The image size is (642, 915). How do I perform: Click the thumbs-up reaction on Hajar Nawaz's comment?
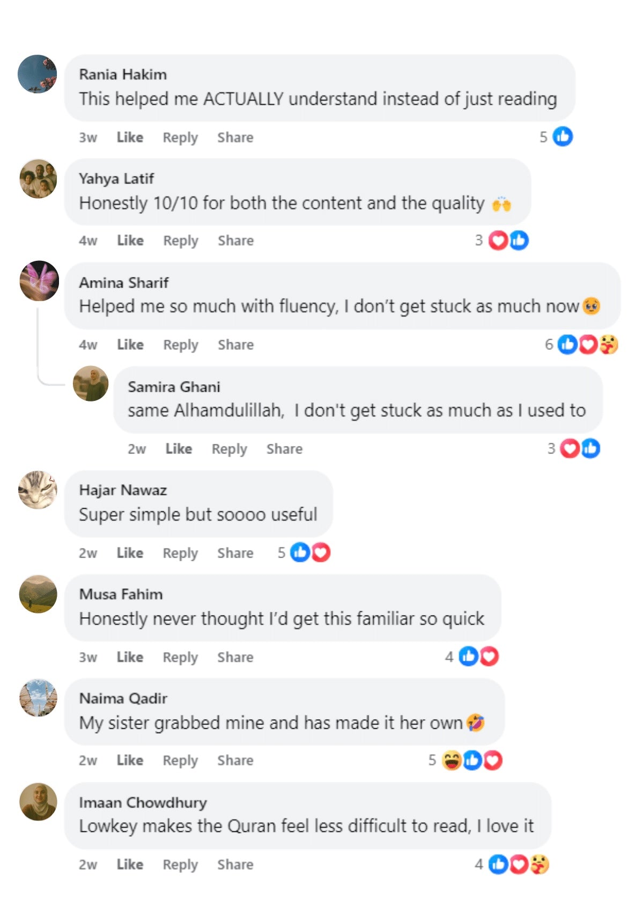300,552
